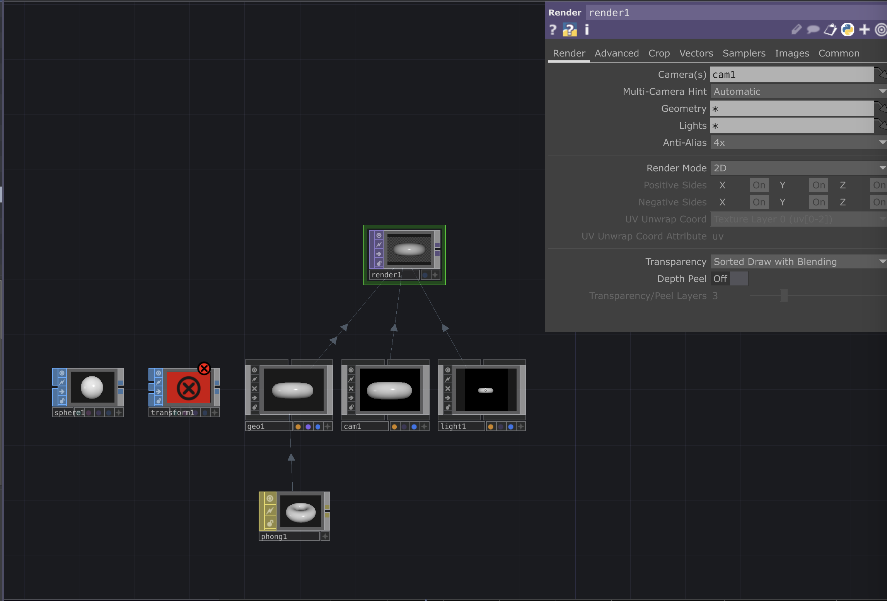Open the Anti-Alias dropdown

pos(798,142)
